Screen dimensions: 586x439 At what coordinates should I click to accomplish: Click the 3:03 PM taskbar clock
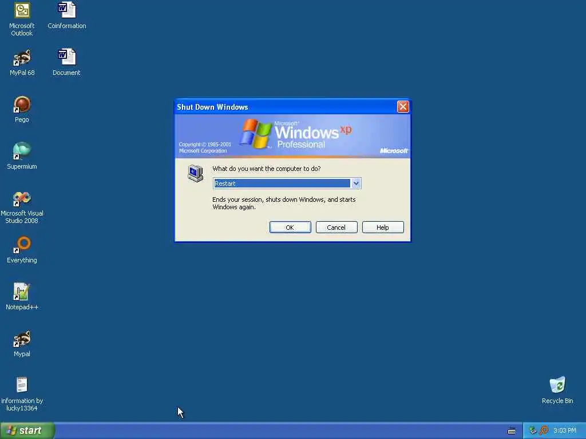565,431
